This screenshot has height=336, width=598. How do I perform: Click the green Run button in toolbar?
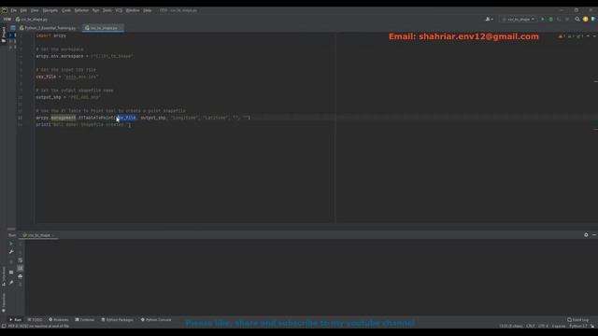click(543, 19)
